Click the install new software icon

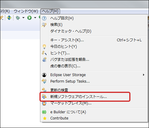pyautogui.click(x=44, y=97)
